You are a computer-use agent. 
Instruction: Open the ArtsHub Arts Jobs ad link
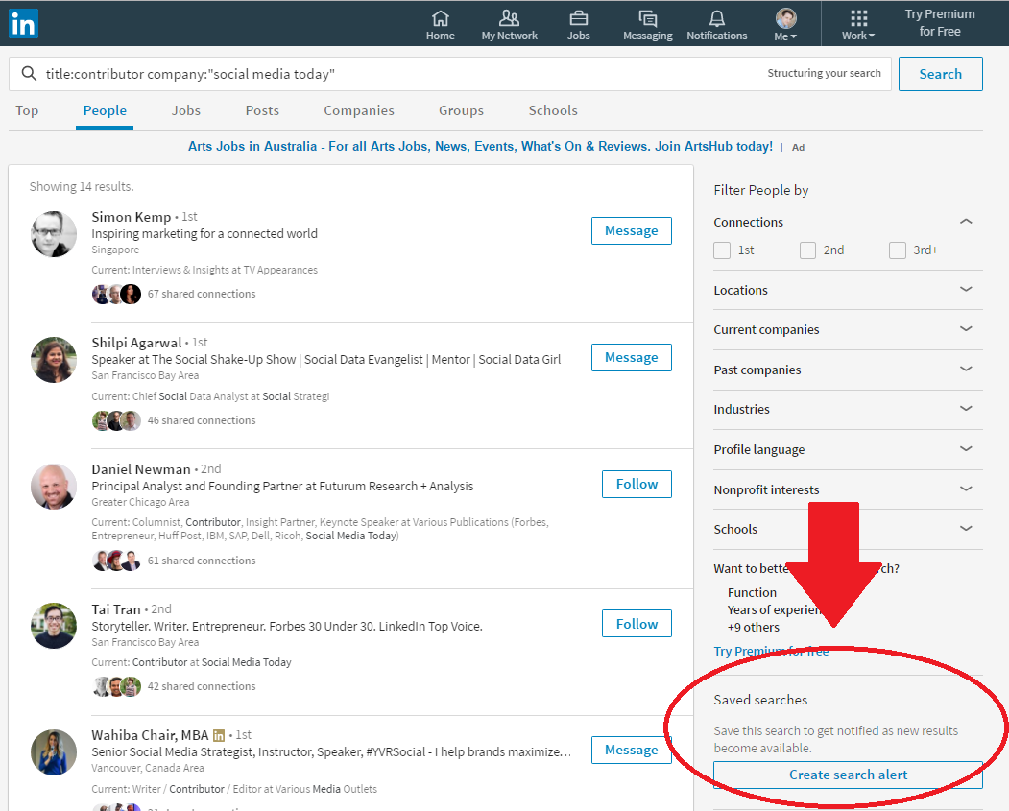point(480,147)
